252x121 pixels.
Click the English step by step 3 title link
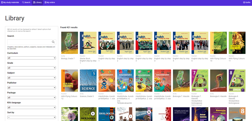[143, 59]
